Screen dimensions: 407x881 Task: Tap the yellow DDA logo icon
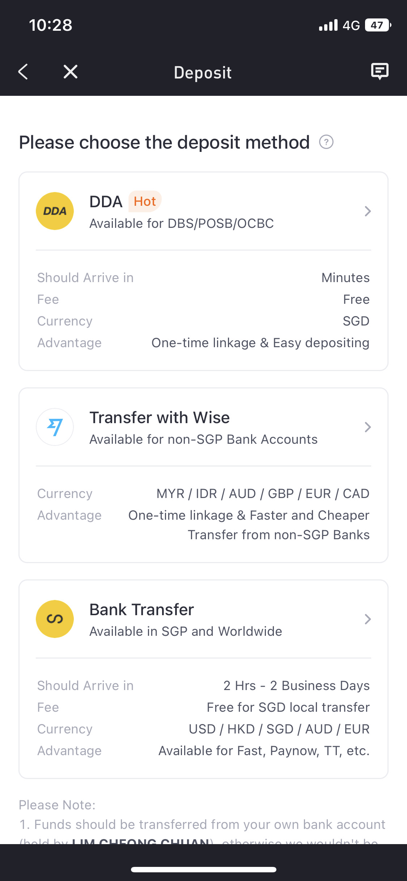tap(55, 211)
